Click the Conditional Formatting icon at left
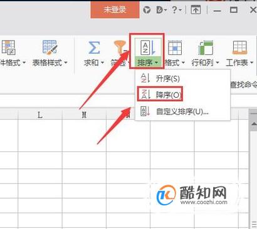 pyautogui.click(x=8, y=48)
